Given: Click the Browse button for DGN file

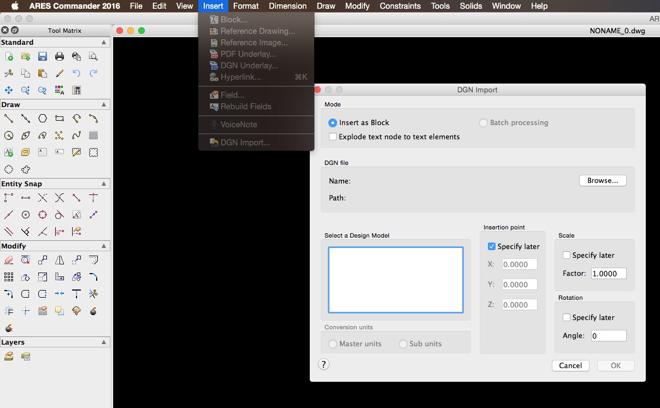Looking at the screenshot, I should tap(603, 181).
